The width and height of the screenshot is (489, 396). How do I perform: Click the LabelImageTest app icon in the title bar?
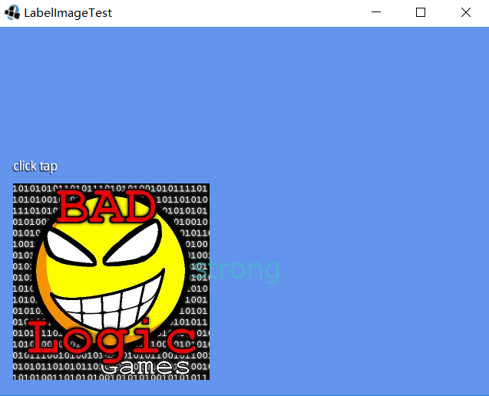tap(12, 13)
